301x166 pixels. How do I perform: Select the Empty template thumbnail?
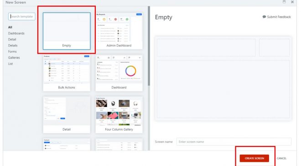67,31
